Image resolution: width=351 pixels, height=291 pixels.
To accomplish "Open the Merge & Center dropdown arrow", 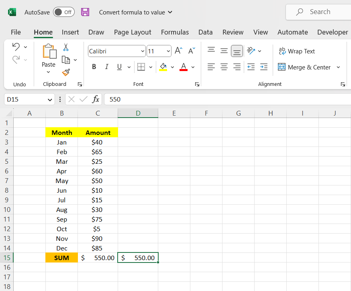I will (338, 67).
